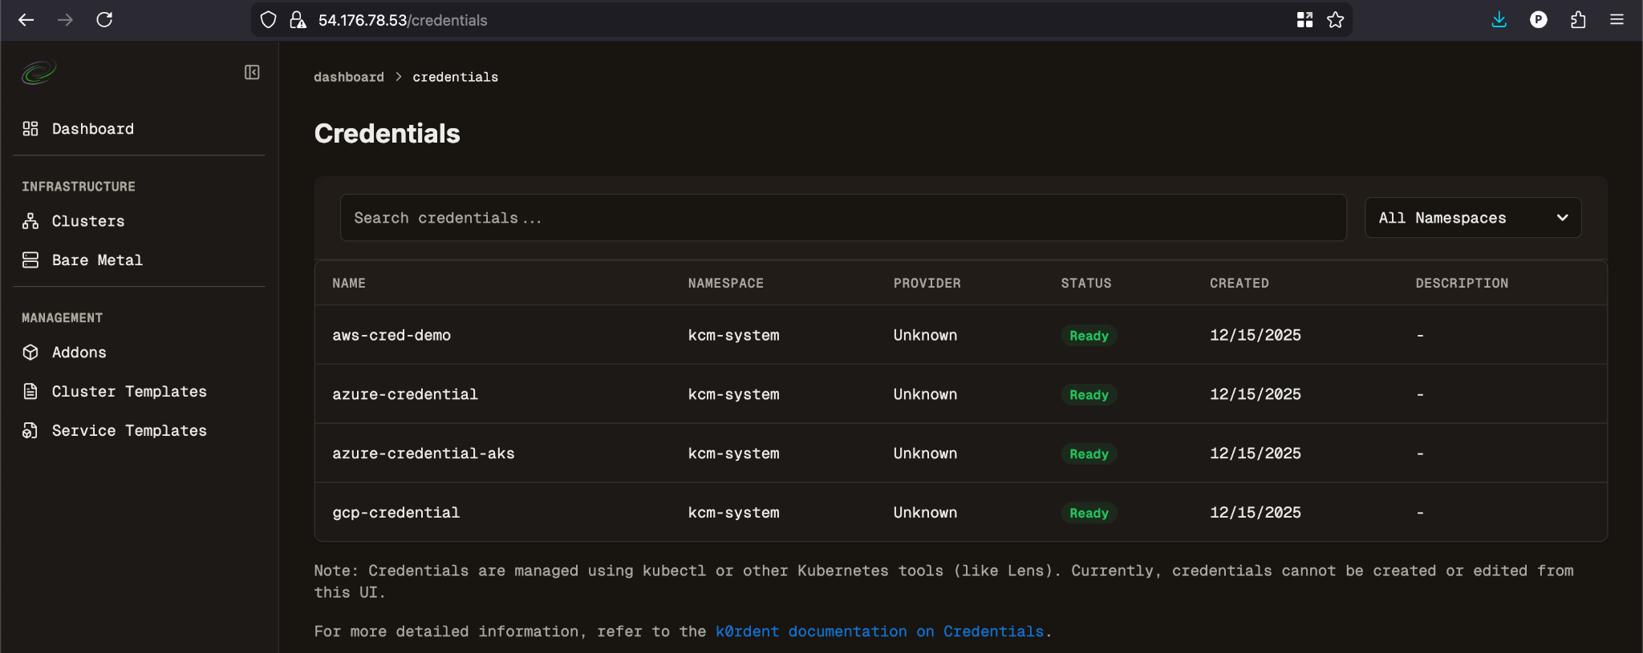Open the browser extensions puzzle icon
1643x653 pixels.
[x=1577, y=20]
